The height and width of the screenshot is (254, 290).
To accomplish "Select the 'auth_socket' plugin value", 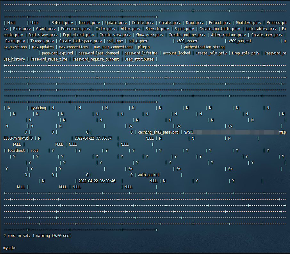I will (x=149, y=175).
